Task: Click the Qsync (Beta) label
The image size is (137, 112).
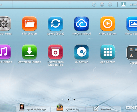Action: 55,34
